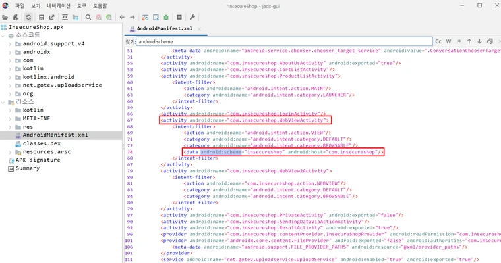Click the highlighted android:scheme attribute
This screenshot has width=501, height=263.
(x=221, y=152)
